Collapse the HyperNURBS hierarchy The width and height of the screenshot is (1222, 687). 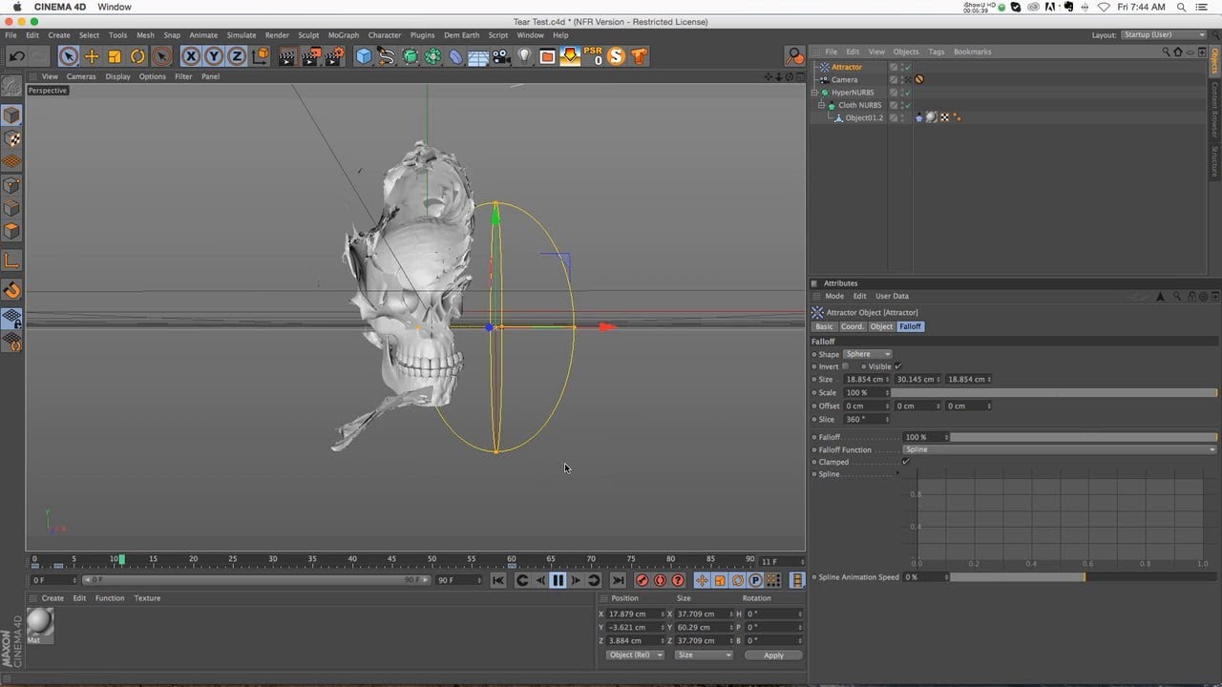(815, 93)
